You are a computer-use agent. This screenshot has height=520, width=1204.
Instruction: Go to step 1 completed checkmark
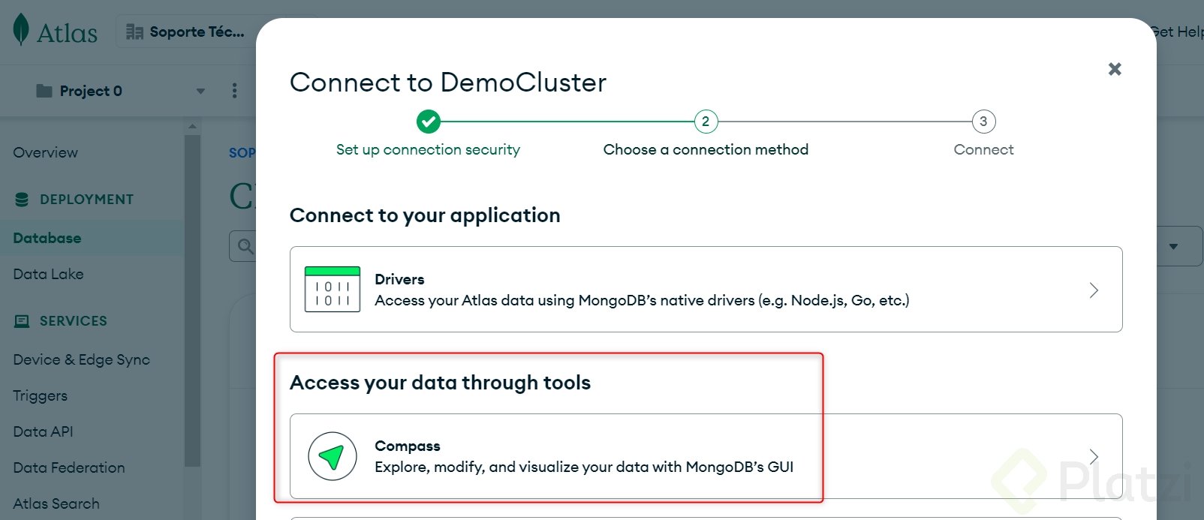coord(429,121)
